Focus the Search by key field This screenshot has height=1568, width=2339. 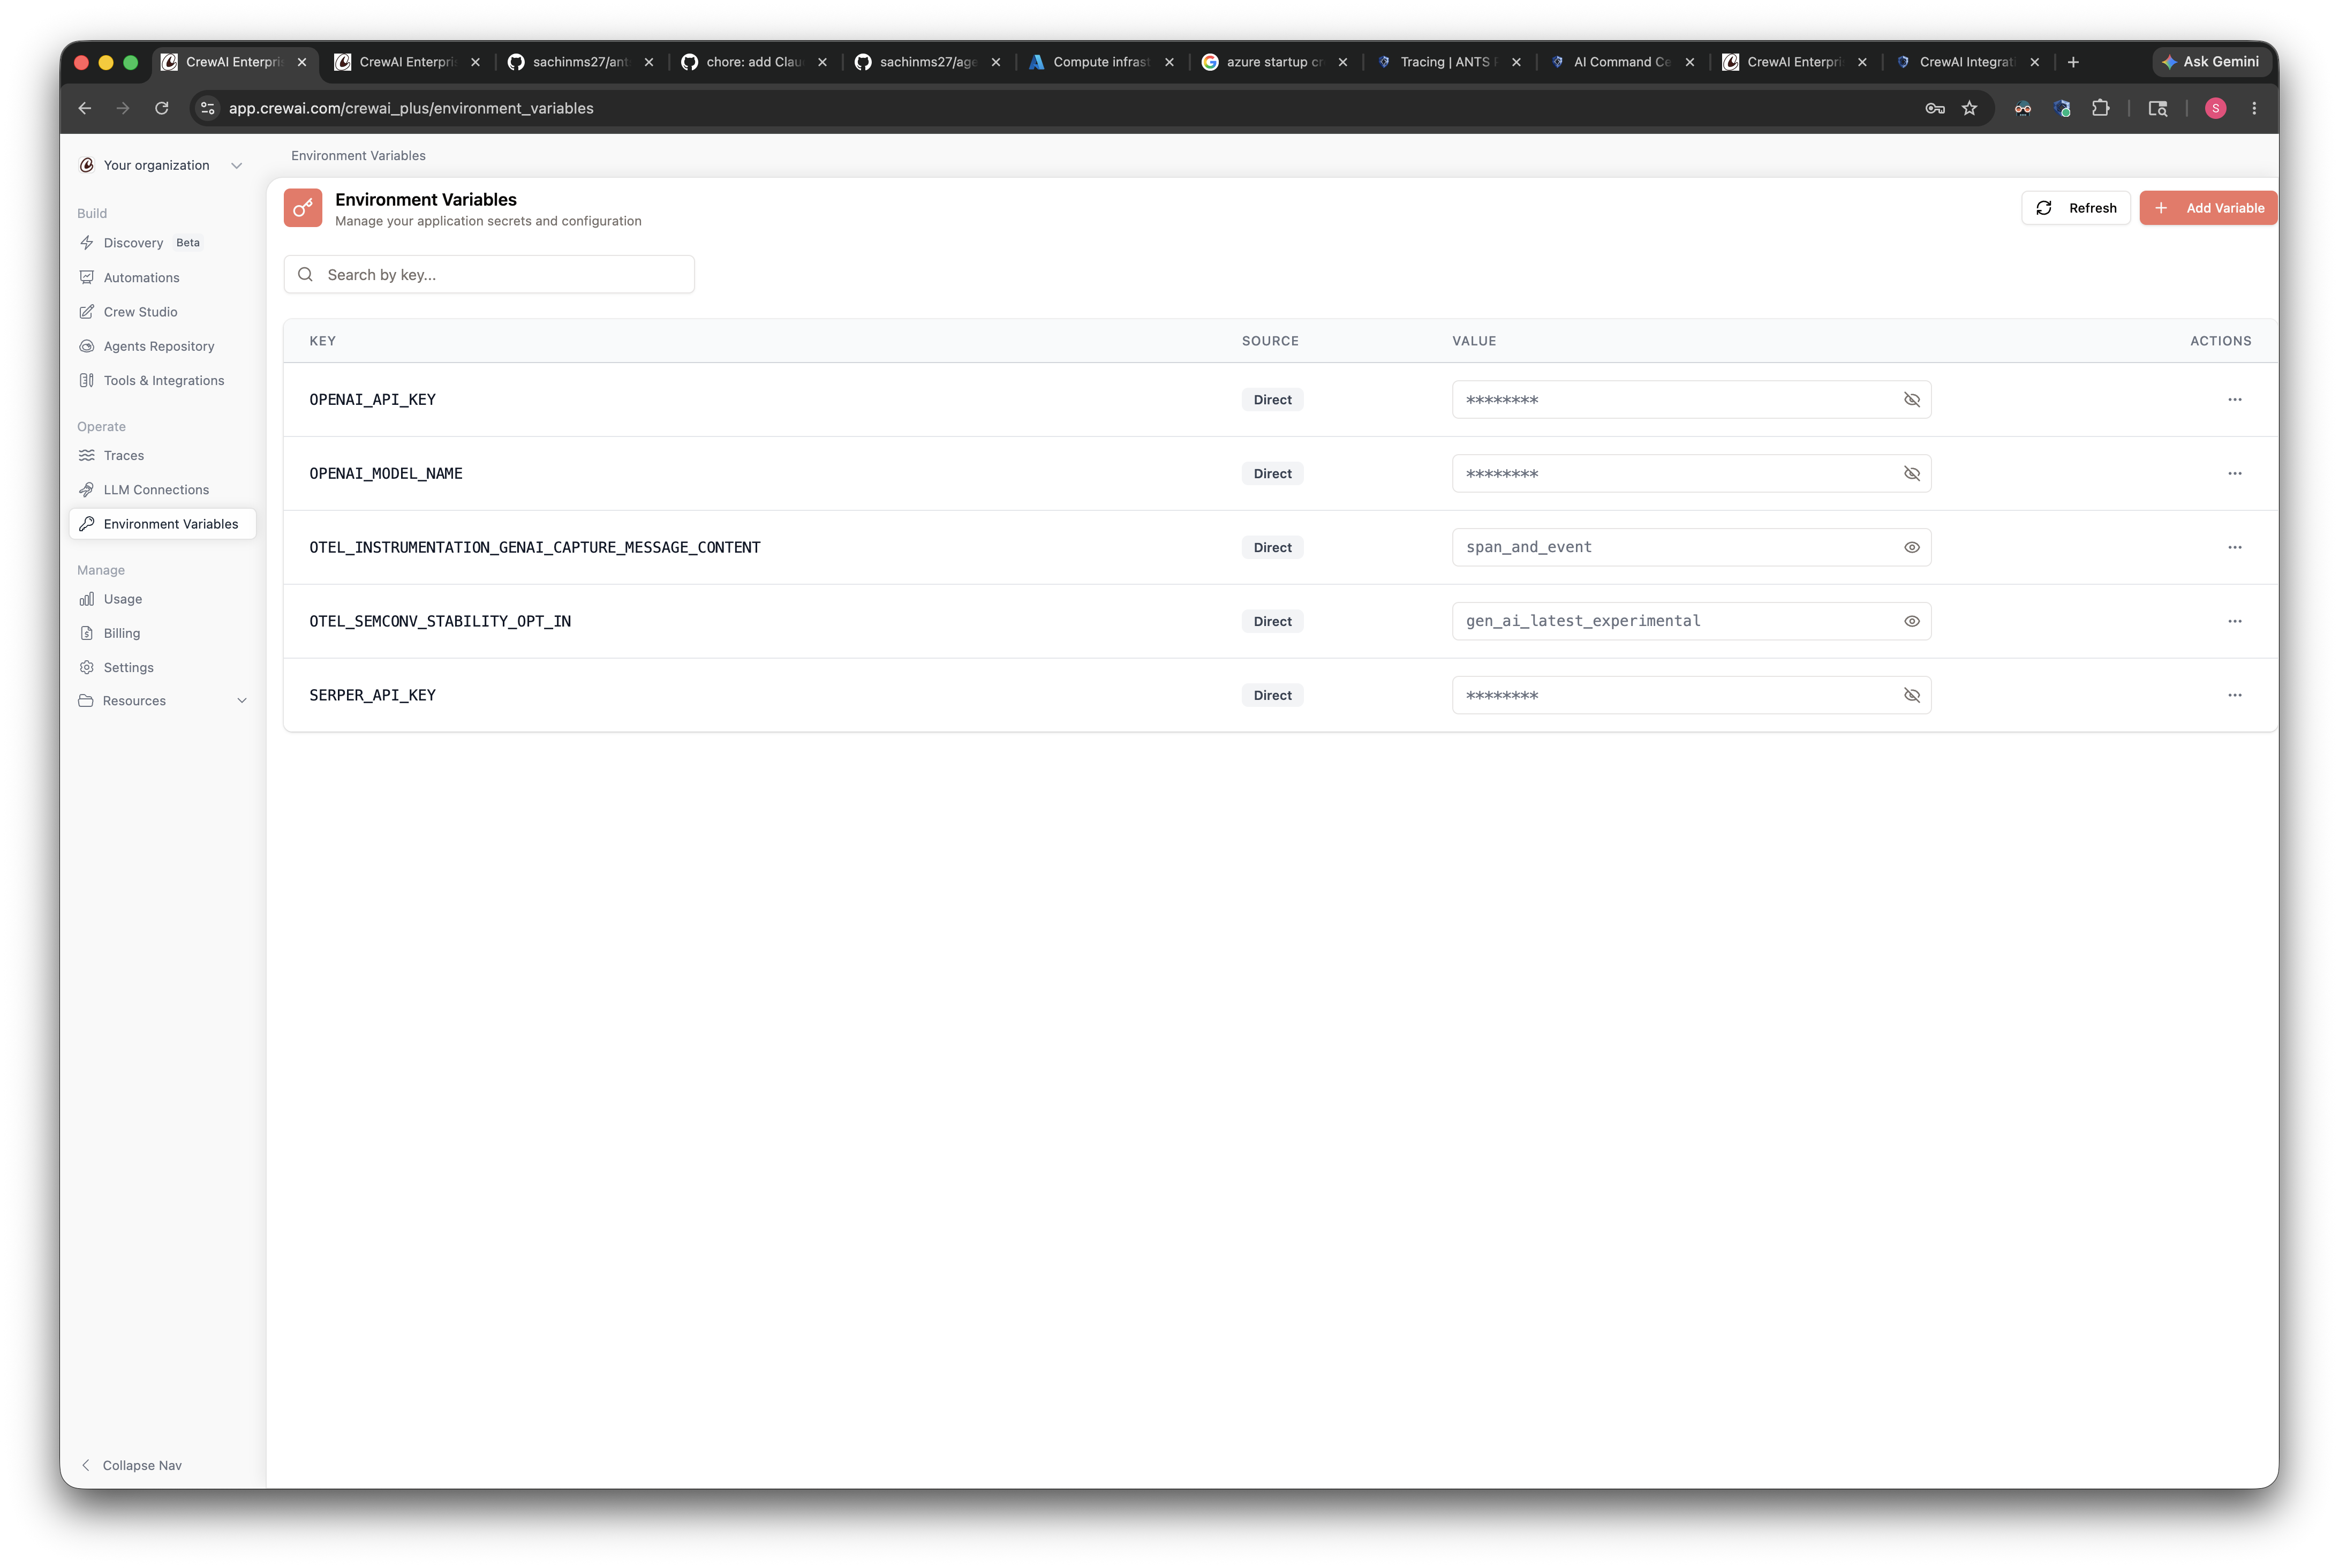click(489, 275)
